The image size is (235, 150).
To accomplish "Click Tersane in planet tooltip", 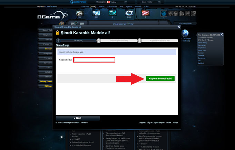I will coord(201,55).
